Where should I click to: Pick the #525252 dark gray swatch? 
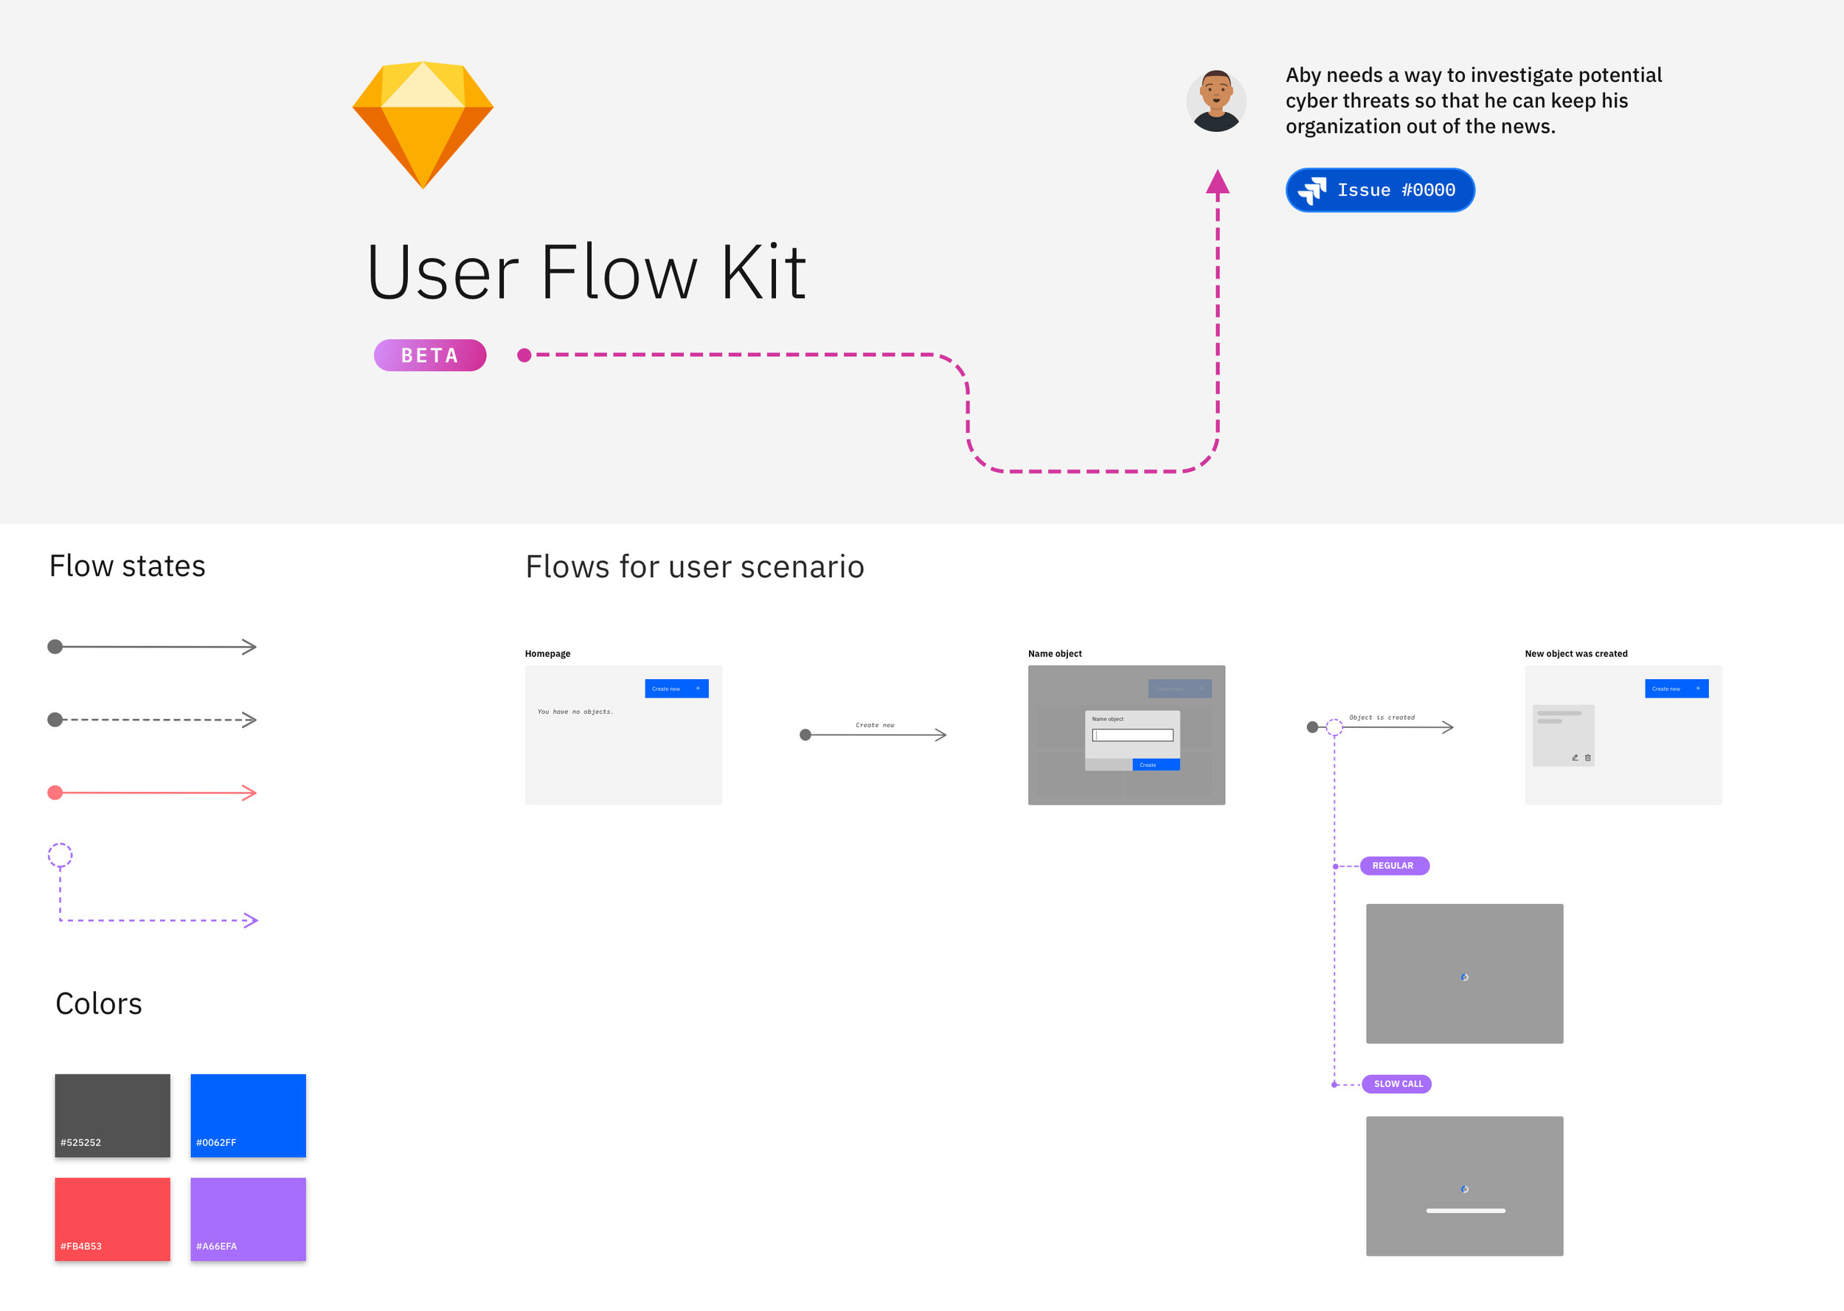[112, 1116]
